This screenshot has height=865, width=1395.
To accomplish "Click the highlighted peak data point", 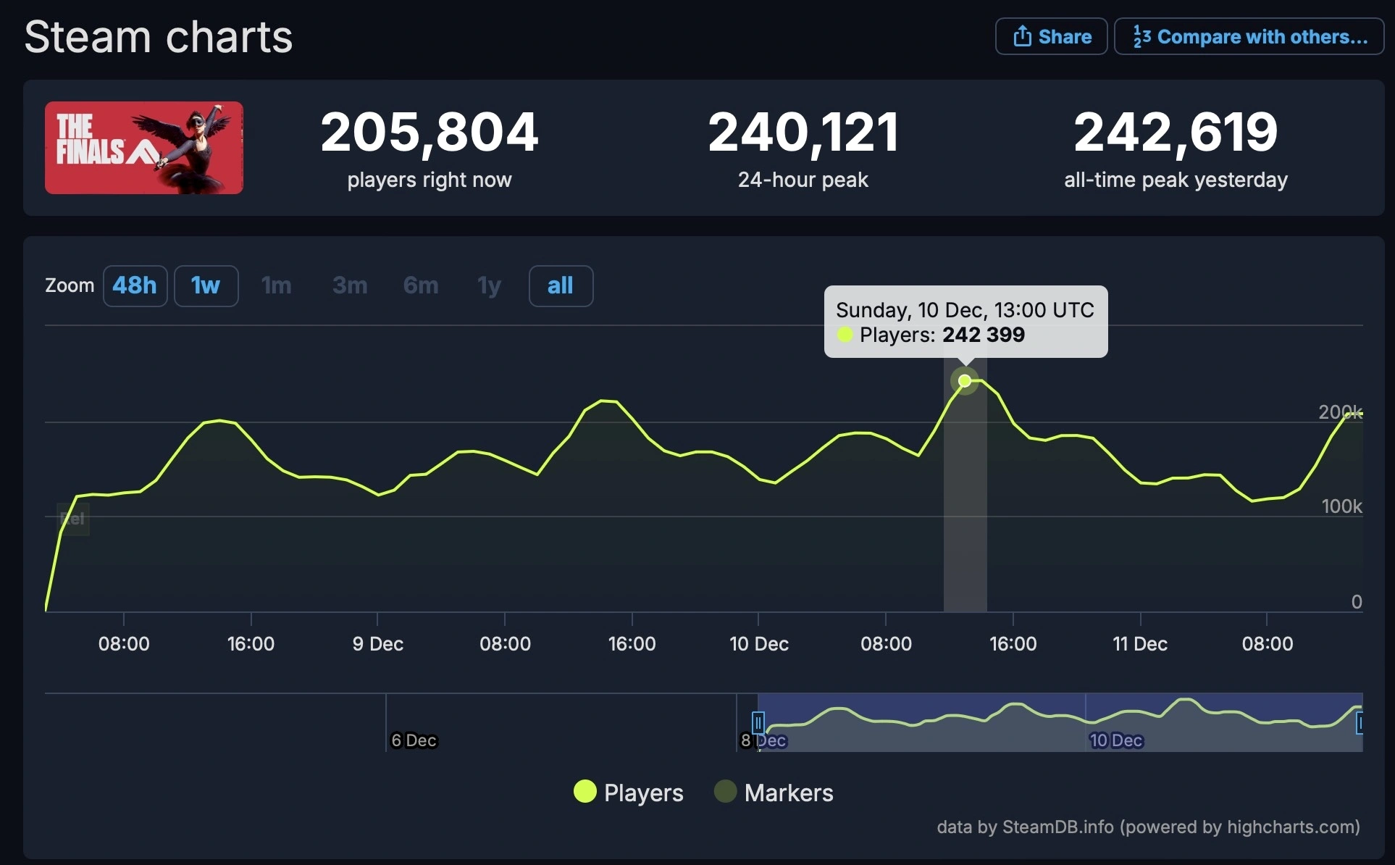I will pos(965,381).
